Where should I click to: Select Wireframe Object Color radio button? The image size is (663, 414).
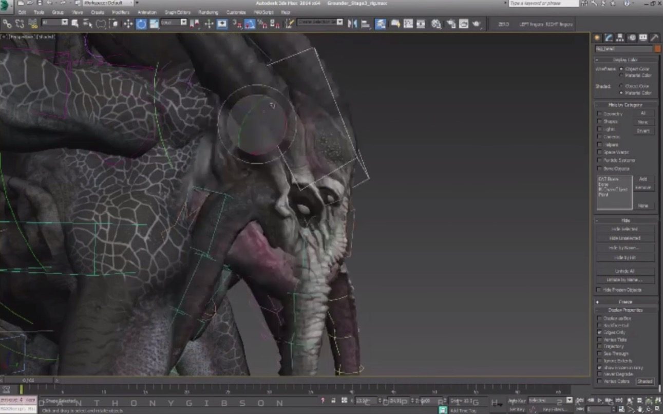(x=622, y=68)
